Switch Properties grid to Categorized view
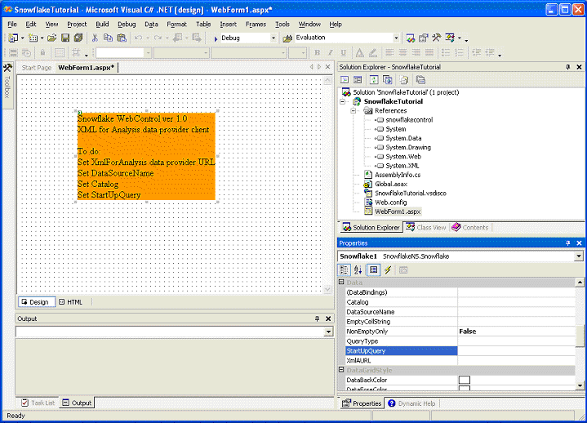This screenshot has height=423, width=587. (344, 270)
